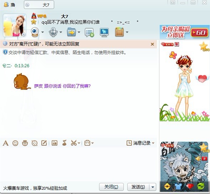Select the 大7 conversation tab
The height and width of the screenshot is (194, 210).
click(x=39, y=5)
